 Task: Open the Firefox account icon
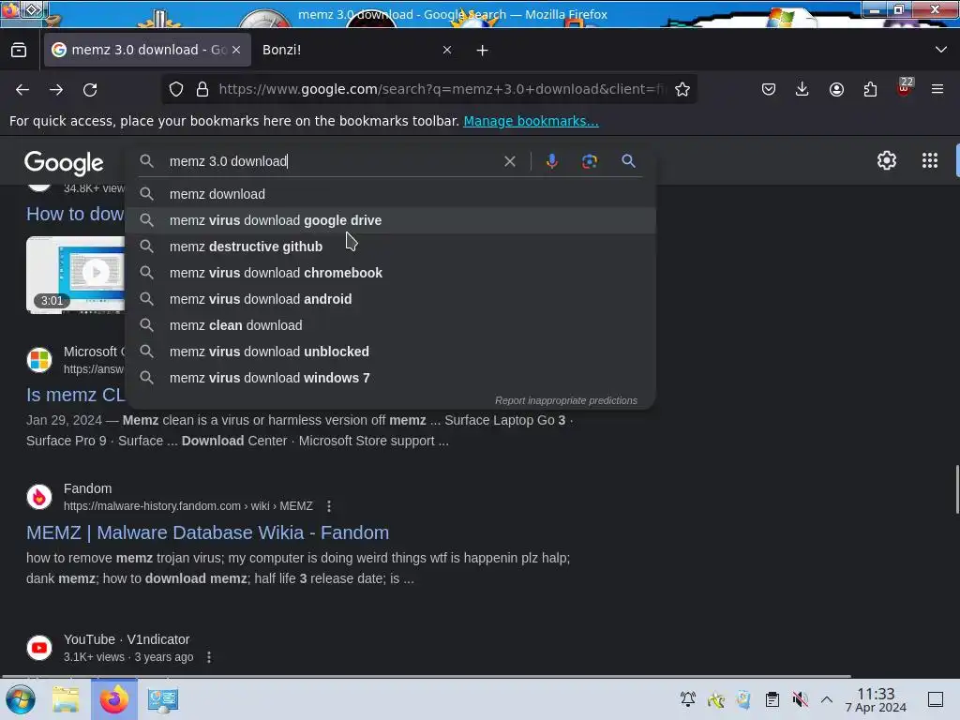pyautogui.click(x=836, y=89)
